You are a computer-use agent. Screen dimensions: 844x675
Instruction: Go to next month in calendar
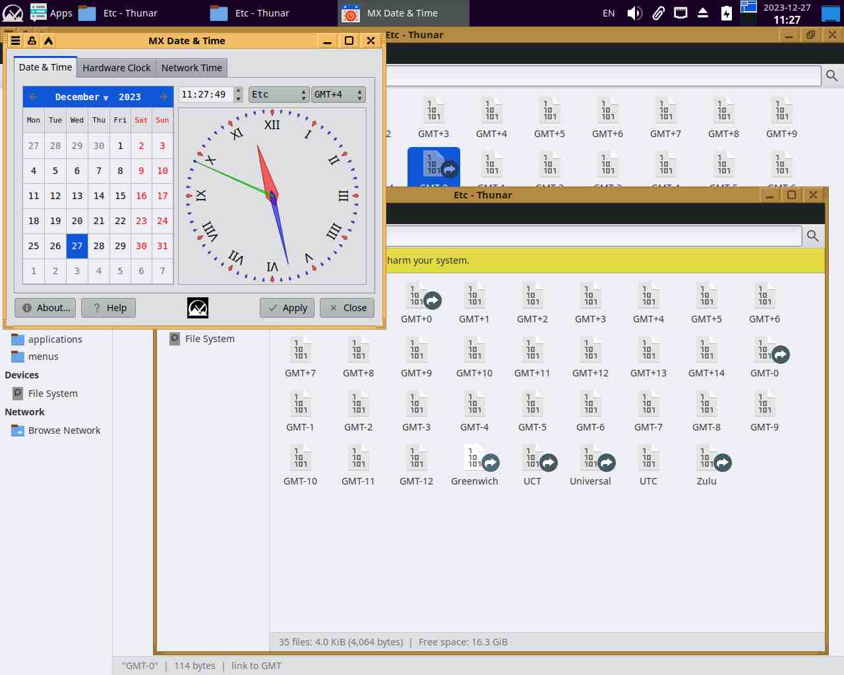click(x=163, y=97)
